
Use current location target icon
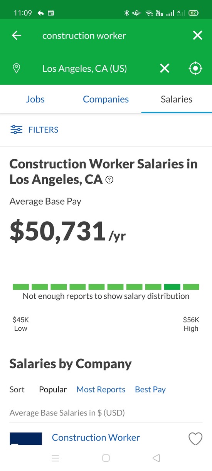pyautogui.click(x=195, y=69)
